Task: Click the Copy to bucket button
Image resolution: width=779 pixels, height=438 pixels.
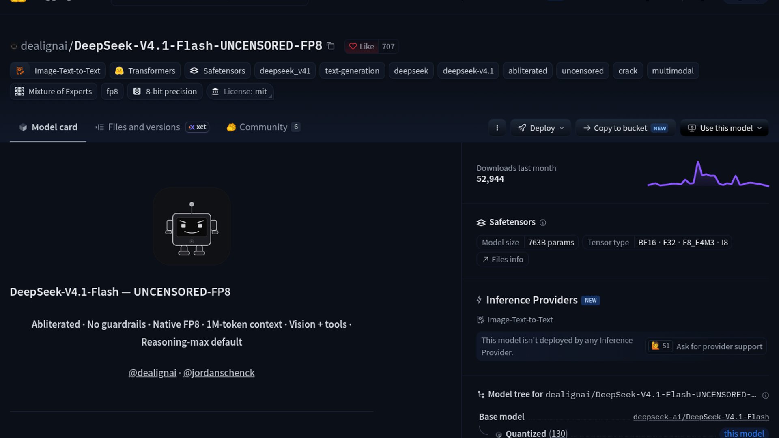Action: 625,128
